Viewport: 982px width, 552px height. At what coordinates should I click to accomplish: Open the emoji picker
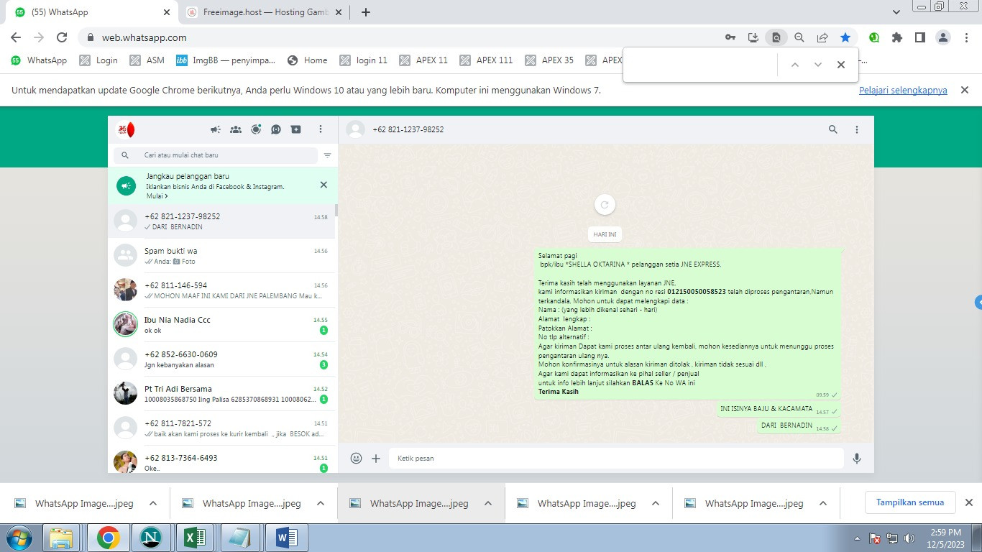pyautogui.click(x=356, y=459)
